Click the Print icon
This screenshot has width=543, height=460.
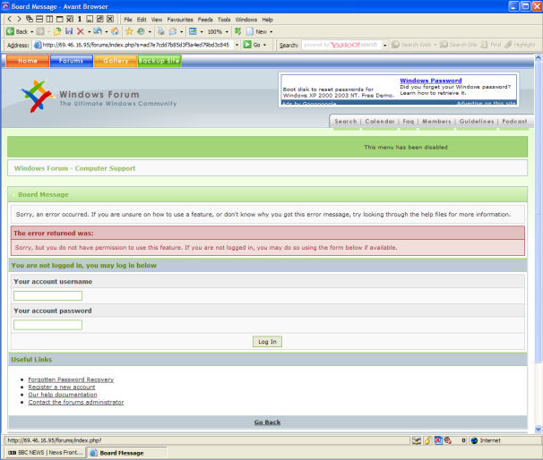point(160,31)
